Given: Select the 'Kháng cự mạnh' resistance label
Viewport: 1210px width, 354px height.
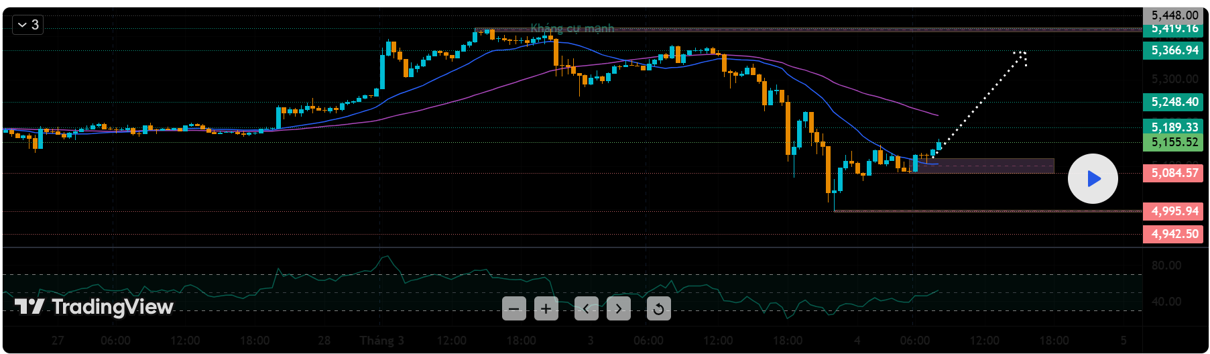Looking at the screenshot, I should click(572, 28).
